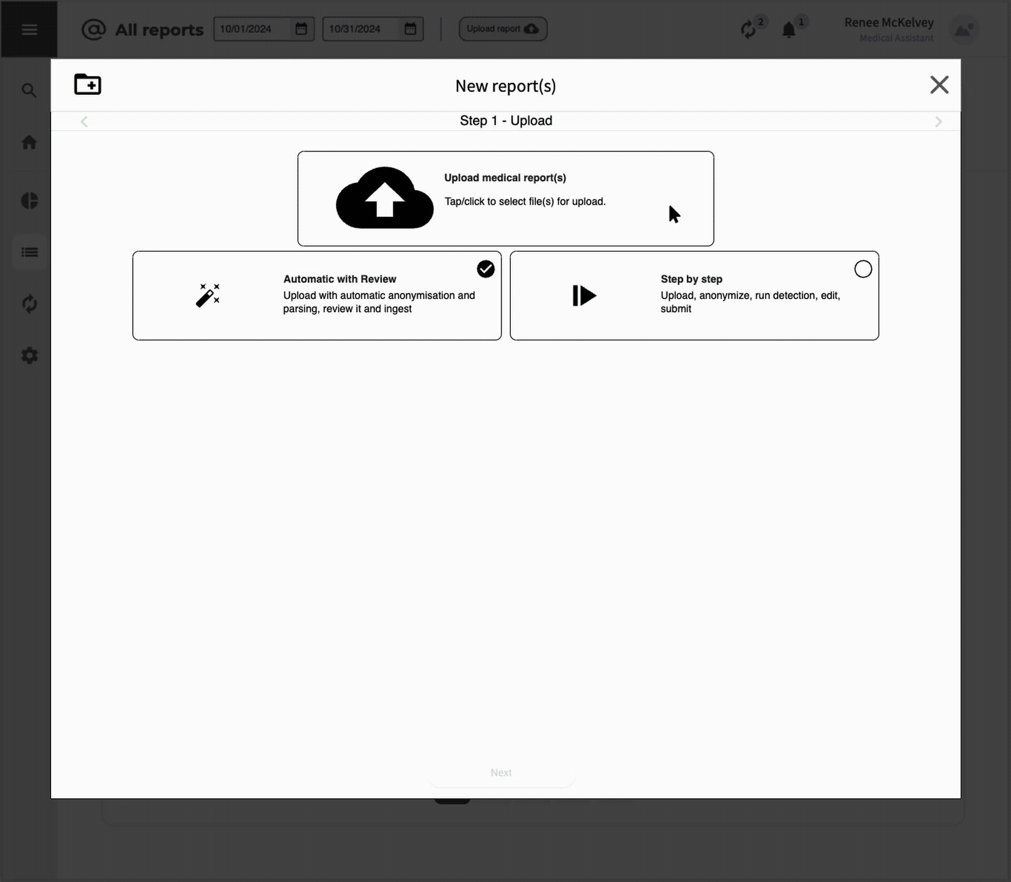Screen dimensions: 1011x882
Task: Open the pie chart analytics sidebar icon
Action: pyautogui.click(x=29, y=201)
